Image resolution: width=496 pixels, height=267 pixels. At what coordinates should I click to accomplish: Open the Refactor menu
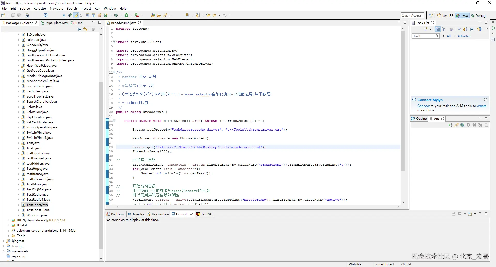coord(40,8)
